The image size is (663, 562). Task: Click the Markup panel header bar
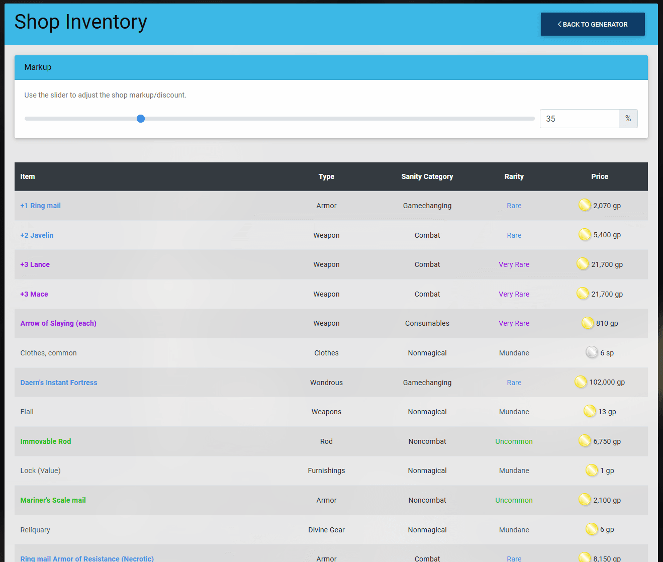(331, 67)
